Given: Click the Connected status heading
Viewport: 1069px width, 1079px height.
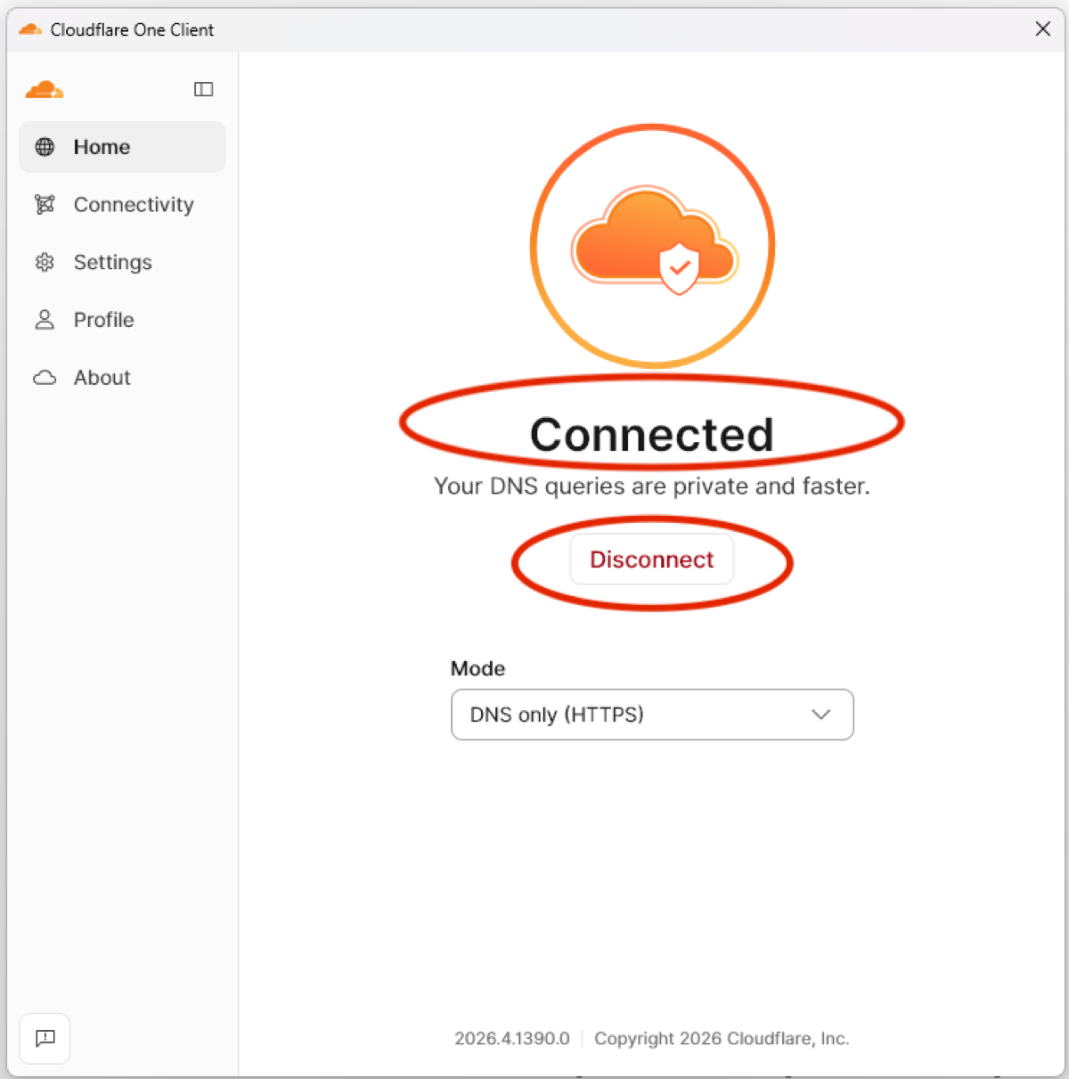Looking at the screenshot, I should coord(652,435).
